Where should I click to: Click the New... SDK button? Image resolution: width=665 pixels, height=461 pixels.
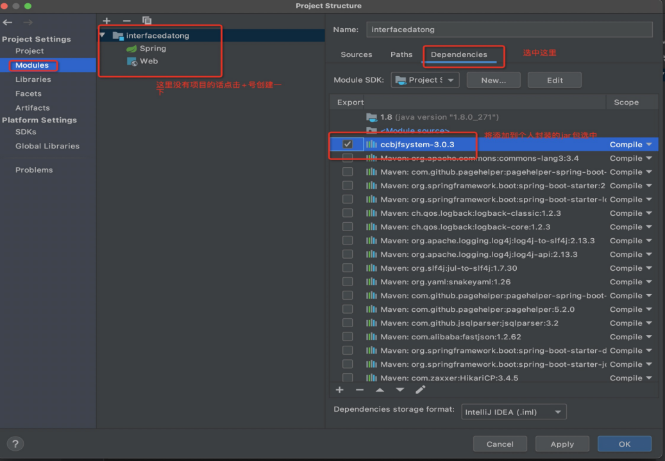click(x=493, y=80)
